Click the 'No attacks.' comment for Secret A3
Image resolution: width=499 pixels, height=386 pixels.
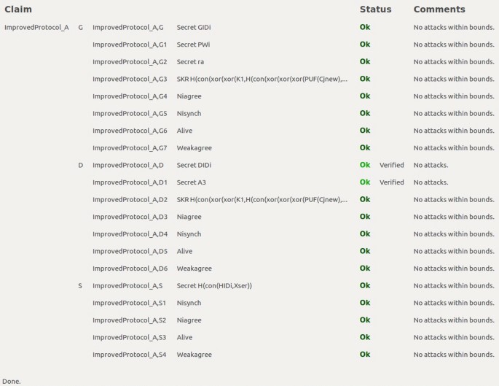pos(431,182)
